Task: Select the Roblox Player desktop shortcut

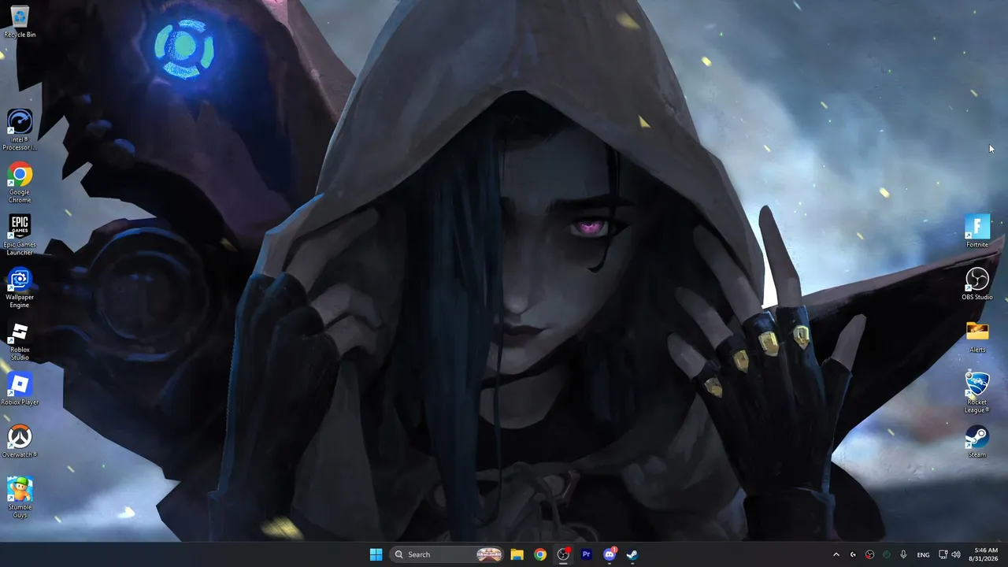Action: [20, 389]
